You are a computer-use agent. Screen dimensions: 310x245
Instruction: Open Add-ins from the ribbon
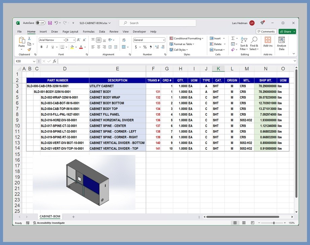268,42
